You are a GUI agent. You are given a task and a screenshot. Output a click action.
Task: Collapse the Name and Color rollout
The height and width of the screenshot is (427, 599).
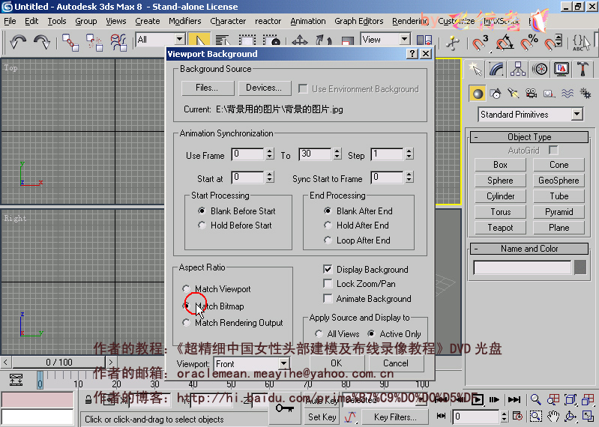point(529,249)
